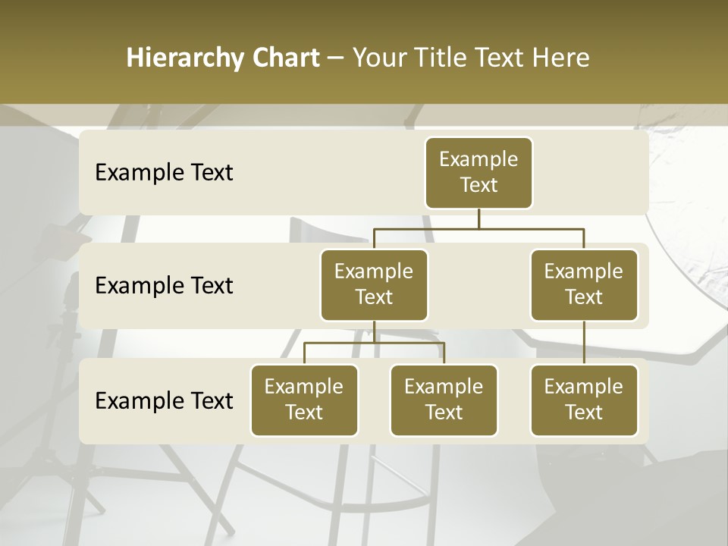The height and width of the screenshot is (546, 728).
Task: Click the bottom-right third-level box
Action: click(x=584, y=400)
